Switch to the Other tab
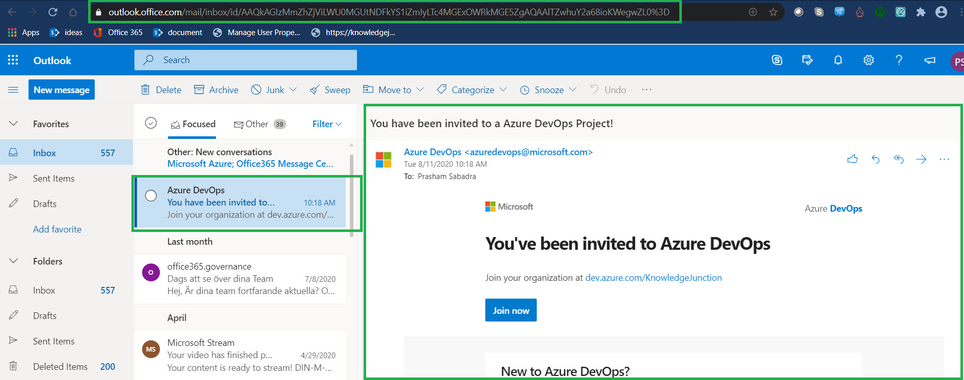Screen dimensions: 964x380 259,124
